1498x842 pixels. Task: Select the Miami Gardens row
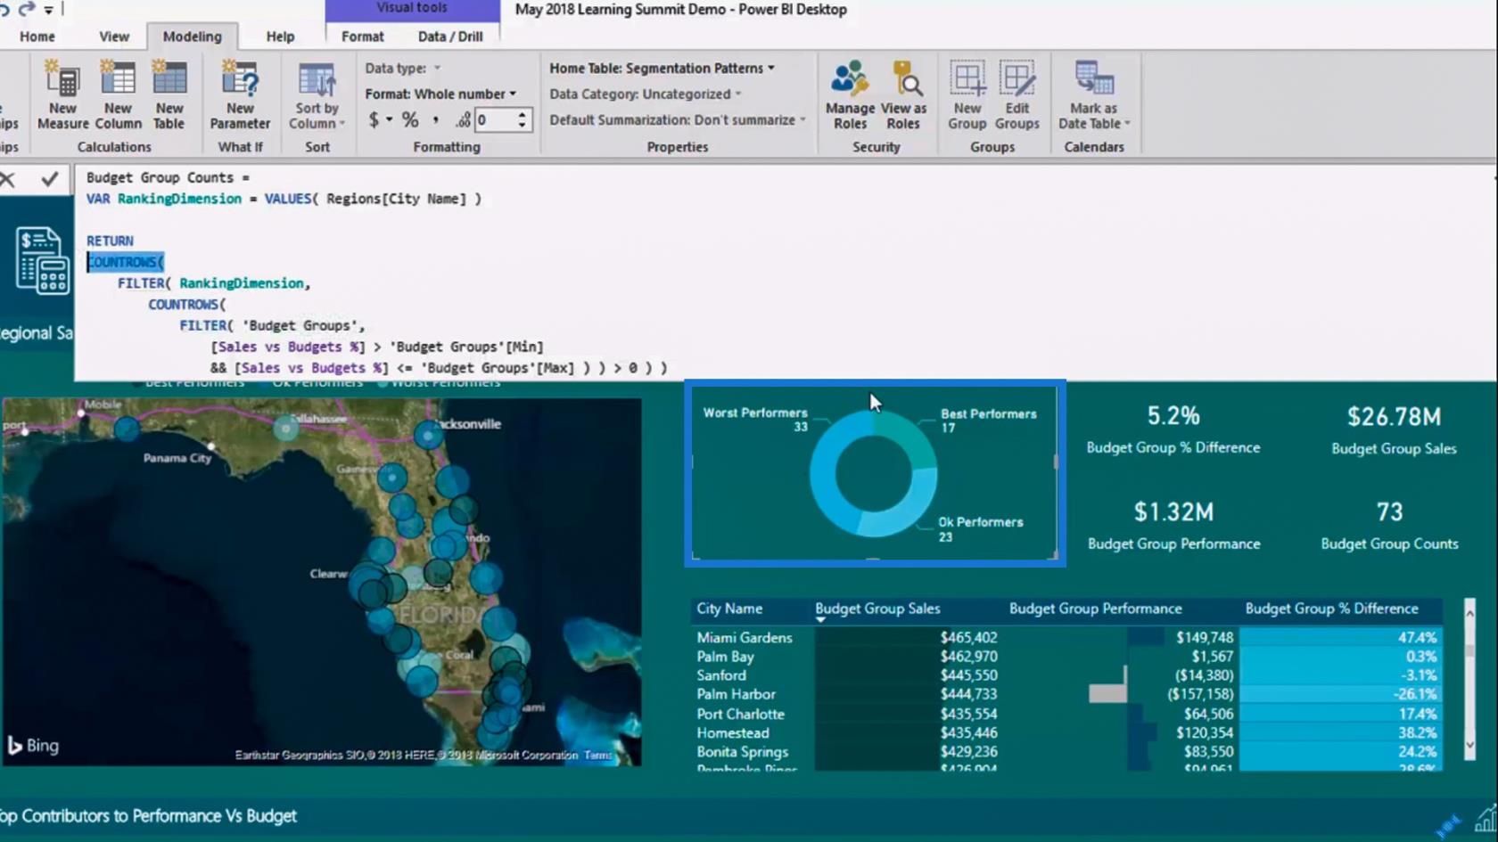point(1066,637)
